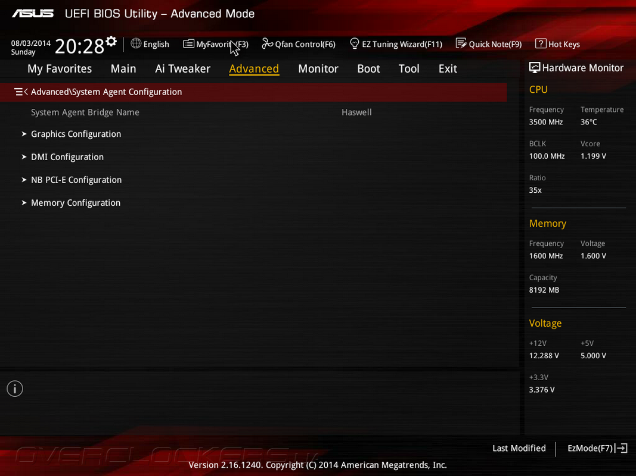Click the Hardware Monitor heading
The image size is (636, 476).
pyautogui.click(x=582, y=68)
